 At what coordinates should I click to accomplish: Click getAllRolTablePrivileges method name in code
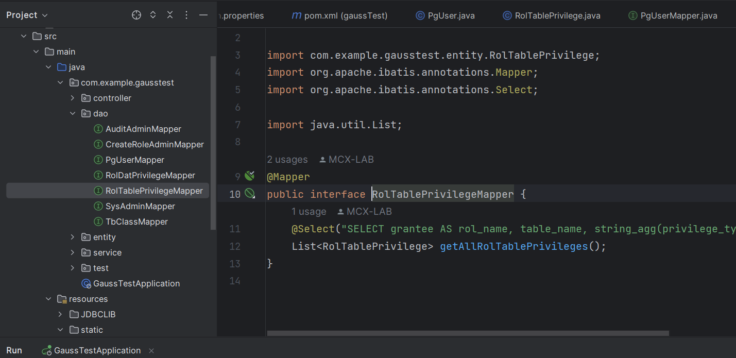(x=514, y=246)
